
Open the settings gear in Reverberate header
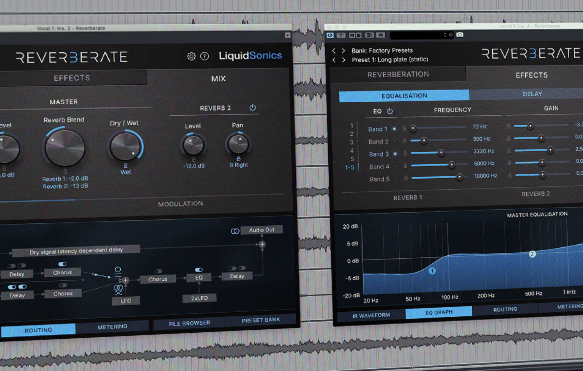[x=191, y=57]
